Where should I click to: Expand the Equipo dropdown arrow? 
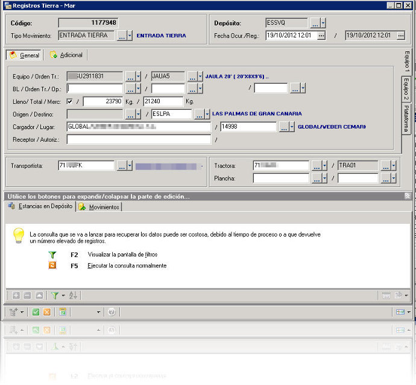[x=138, y=77]
